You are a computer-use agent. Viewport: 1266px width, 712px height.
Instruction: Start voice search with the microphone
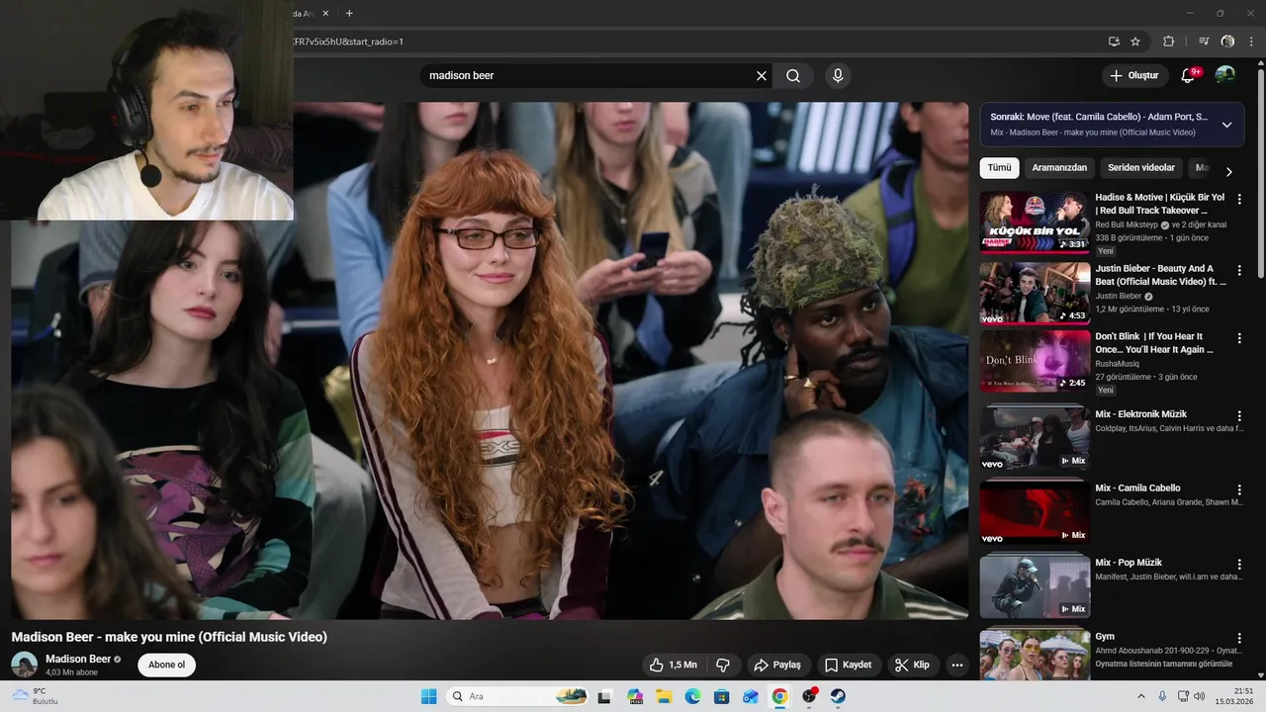coord(838,76)
